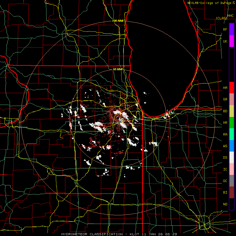
Task: Click the GC gray legend swatch
Action: click(x=232, y=181)
